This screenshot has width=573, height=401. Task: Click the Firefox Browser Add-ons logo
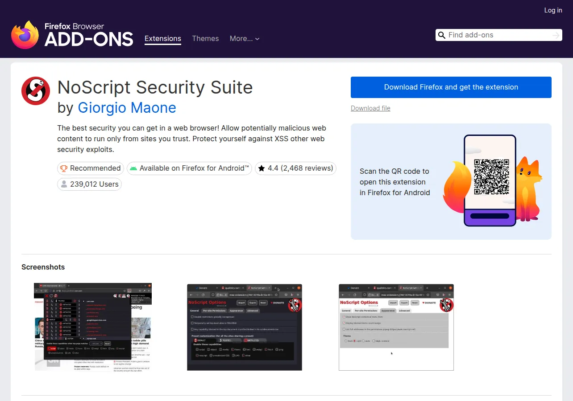pos(72,35)
